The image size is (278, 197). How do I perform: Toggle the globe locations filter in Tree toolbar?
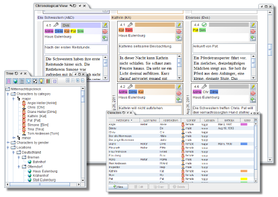tap(16, 81)
